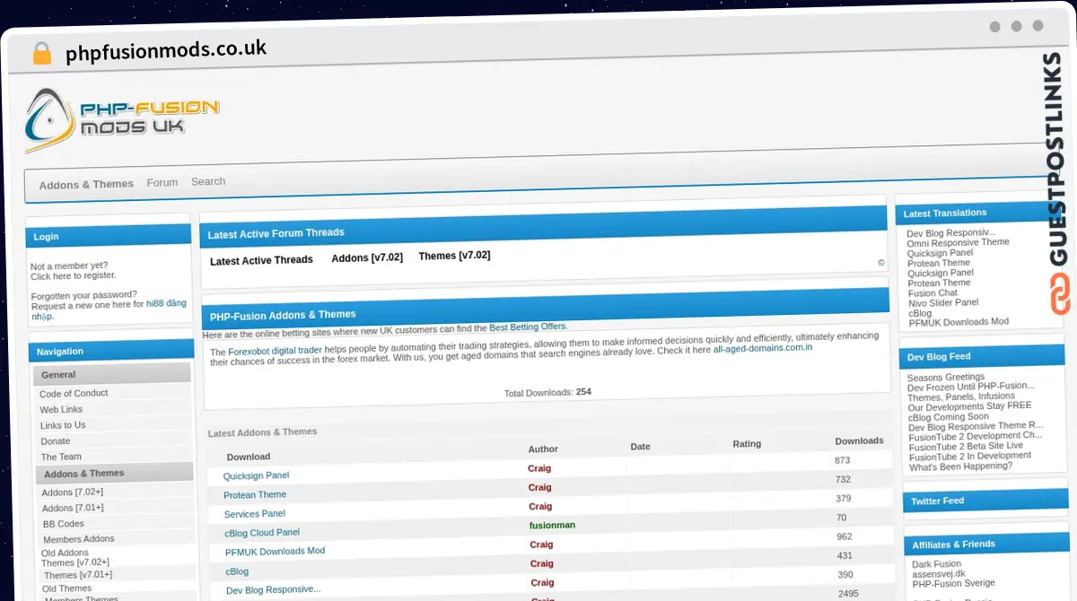Visit the Dark Fusion affiliate
Viewport: 1077px width, 601px height.
tap(937, 564)
